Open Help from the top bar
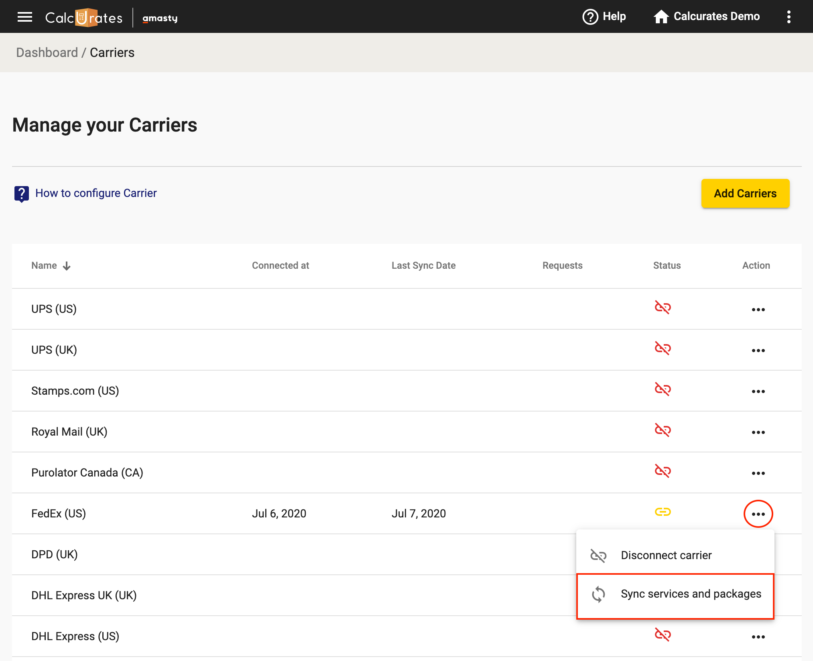 [604, 16]
